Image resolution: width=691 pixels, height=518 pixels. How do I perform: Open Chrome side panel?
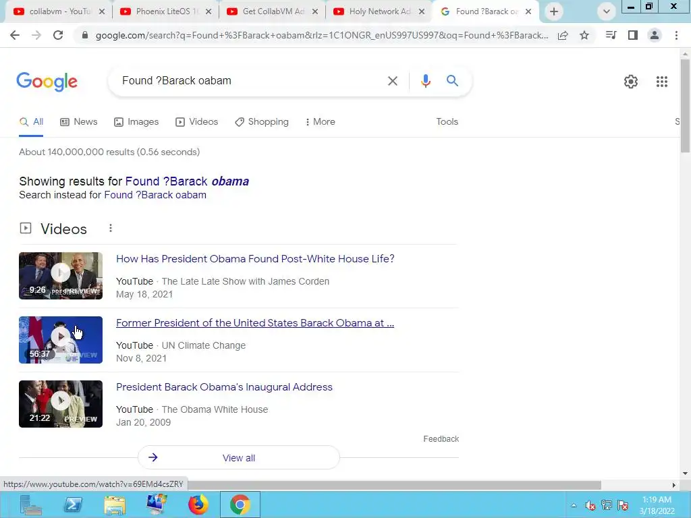[x=633, y=35]
